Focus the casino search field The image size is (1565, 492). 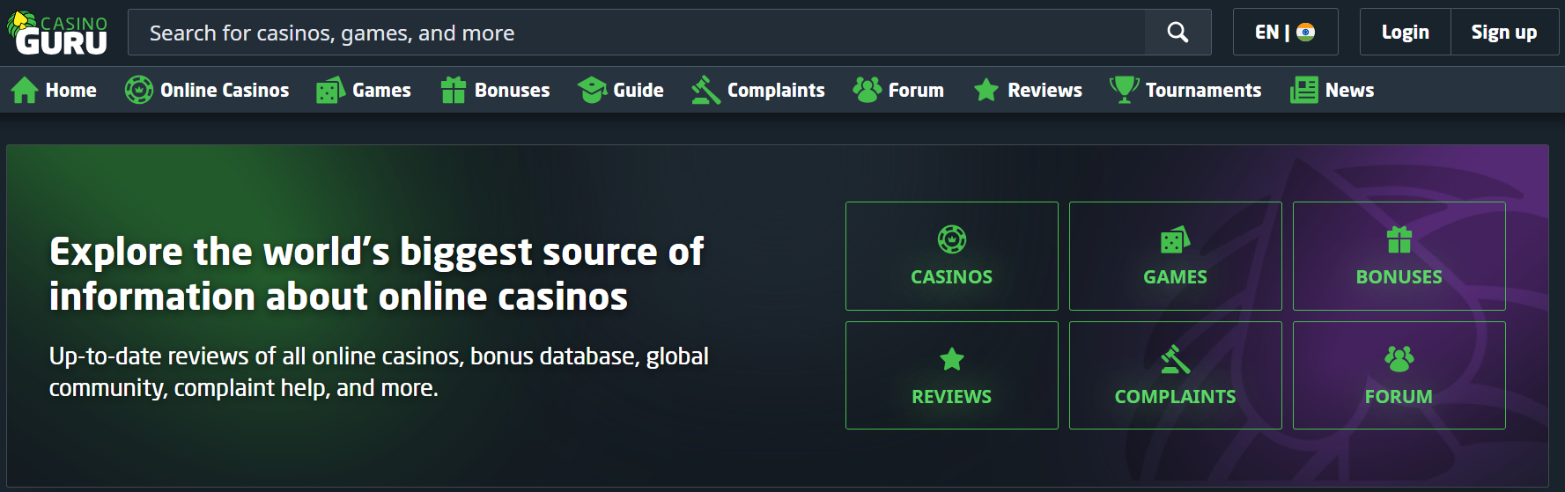(637, 33)
